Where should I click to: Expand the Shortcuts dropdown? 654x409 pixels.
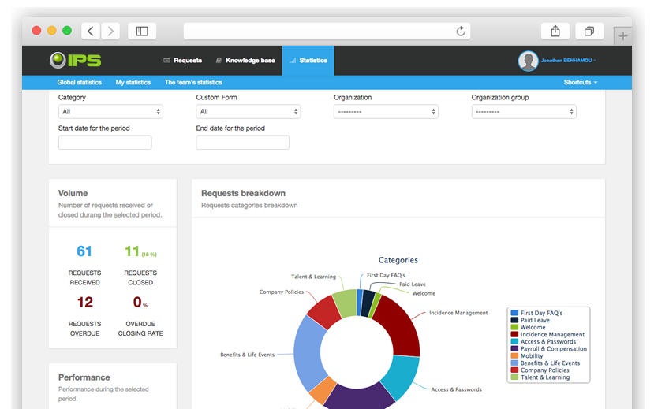[581, 83]
